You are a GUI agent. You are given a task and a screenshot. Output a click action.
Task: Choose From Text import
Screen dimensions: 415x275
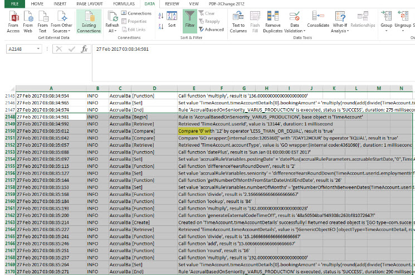pos(42,22)
